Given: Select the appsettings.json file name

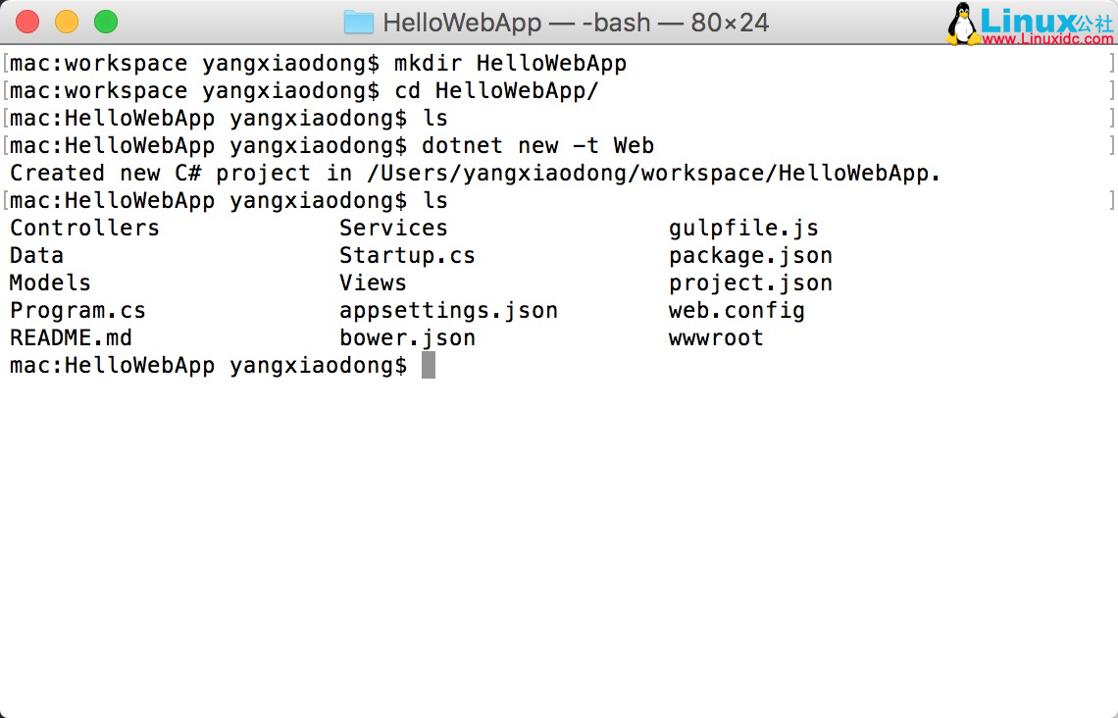Looking at the screenshot, I should [448, 310].
